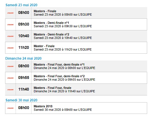Select the Masters 2018 program title
Screen dimensions: 150x119
[43, 106]
